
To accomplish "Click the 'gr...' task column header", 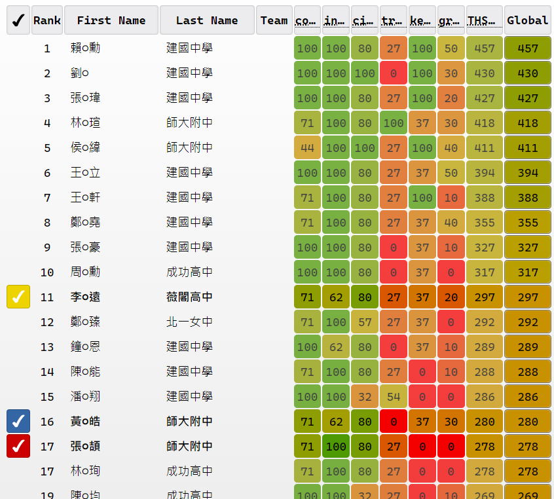I will coord(451,20).
